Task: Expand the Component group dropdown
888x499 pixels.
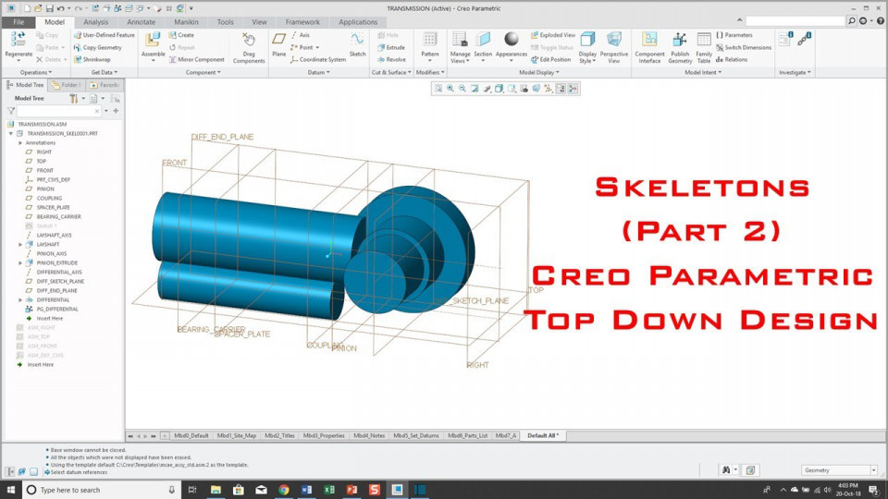Action: pyautogui.click(x=203, y=72)
